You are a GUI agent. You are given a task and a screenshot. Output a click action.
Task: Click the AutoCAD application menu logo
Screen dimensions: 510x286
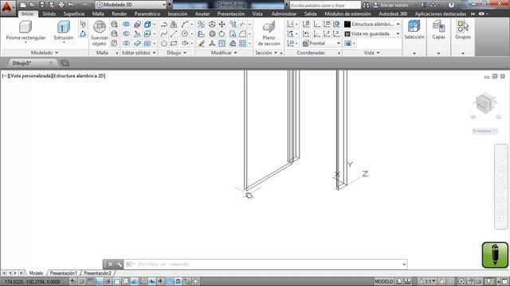7,7
